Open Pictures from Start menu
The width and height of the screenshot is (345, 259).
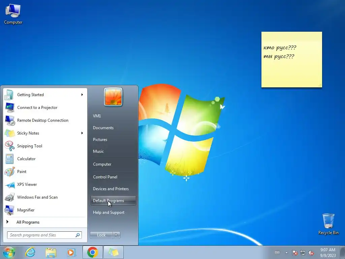click(x=113, y=140)
